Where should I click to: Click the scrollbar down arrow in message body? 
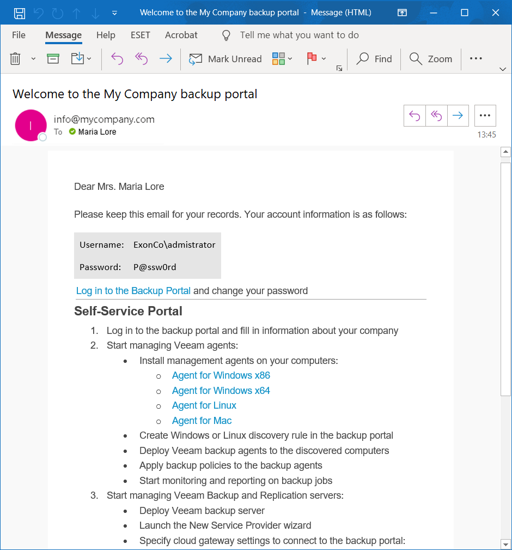click(x=505, y=545)
